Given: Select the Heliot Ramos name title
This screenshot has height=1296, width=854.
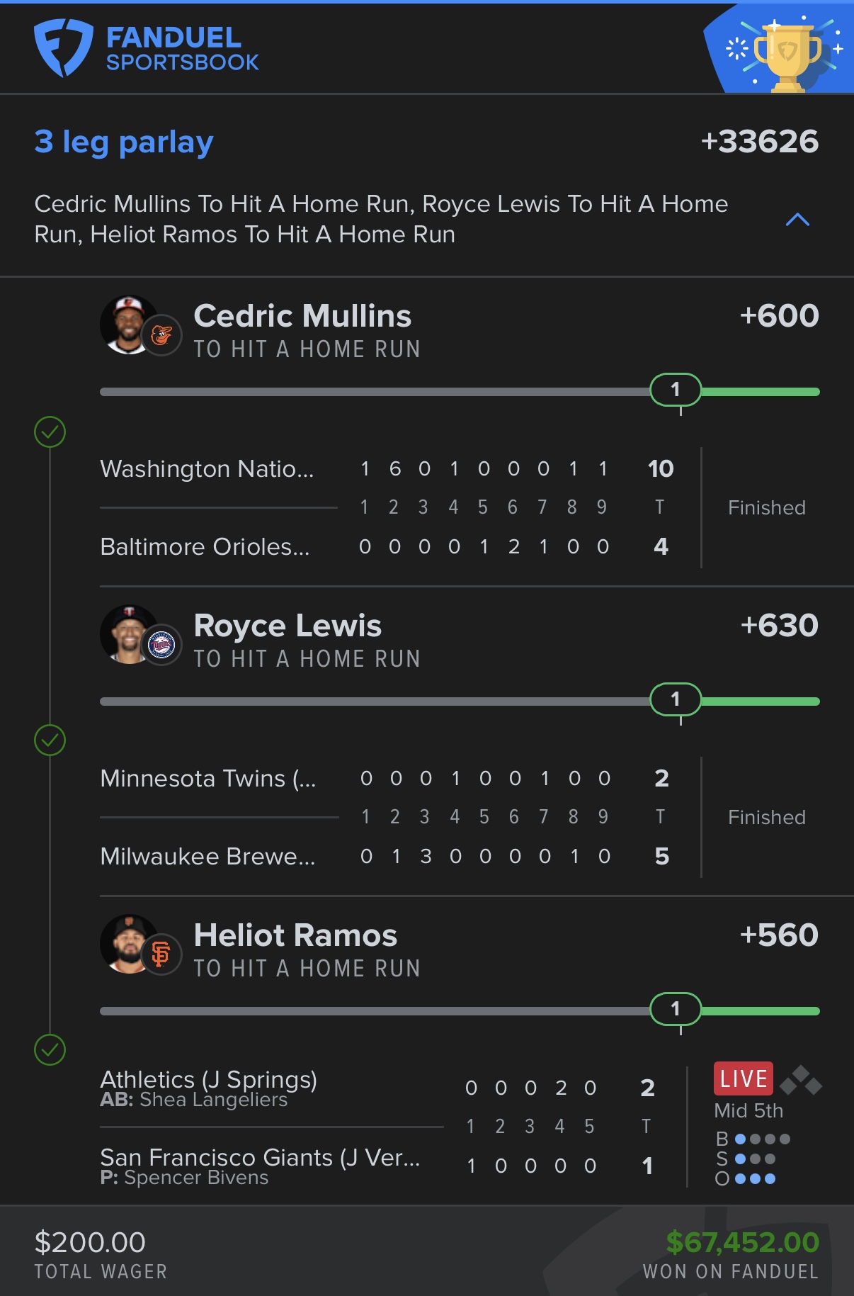Looking at the screenshot, I should (x=295, y=935).
